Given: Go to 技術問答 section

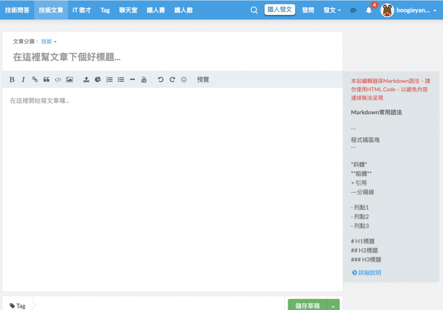Looking at the screenshot, I should (x=17, y=10).
